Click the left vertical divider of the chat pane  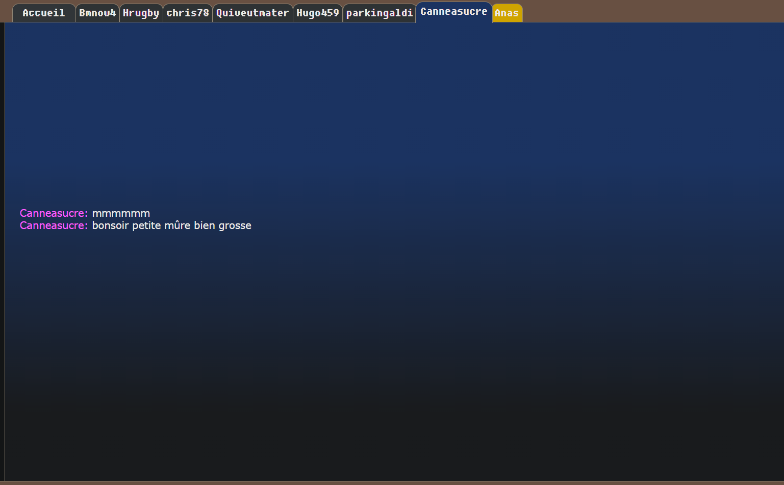[5, 251]
